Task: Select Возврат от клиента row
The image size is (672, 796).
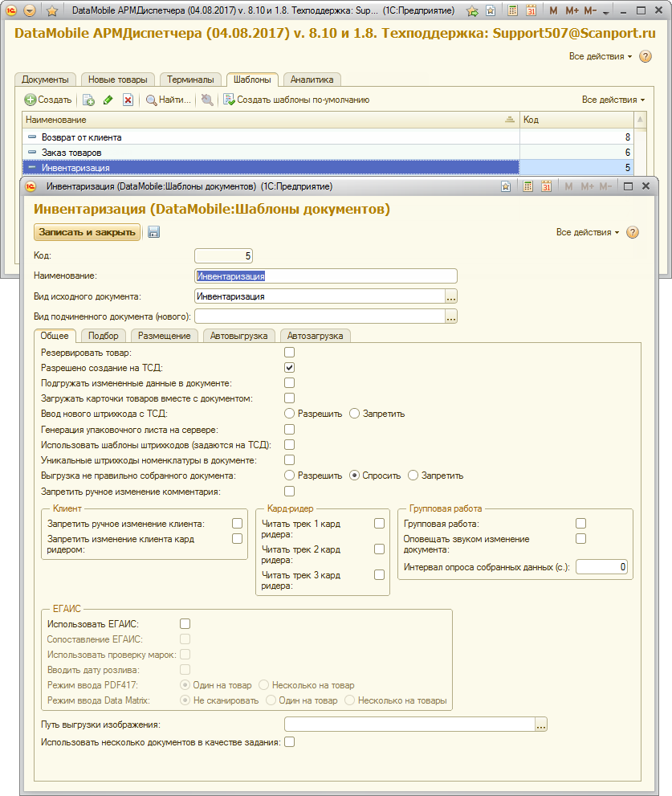Action: coord(328,137)
